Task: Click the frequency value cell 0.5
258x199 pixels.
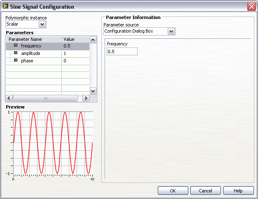Action: (x=75, y=46)
